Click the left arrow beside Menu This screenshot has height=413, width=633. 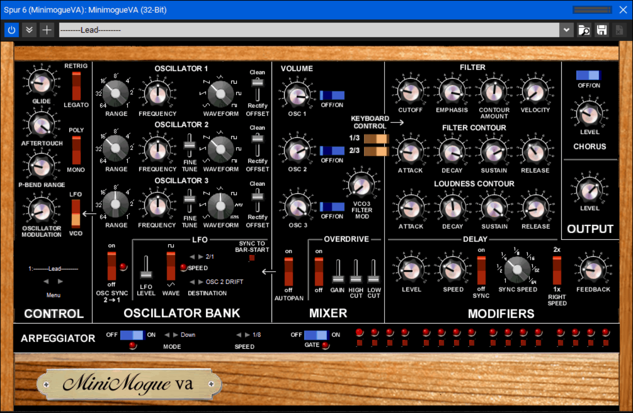click(46, 281)
